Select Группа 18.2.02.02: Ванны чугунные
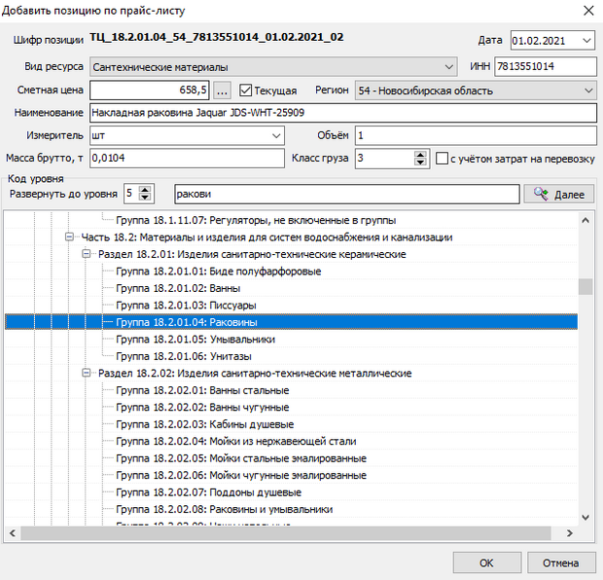The height and width of the screenshot is (580, 603). (202, 407)
